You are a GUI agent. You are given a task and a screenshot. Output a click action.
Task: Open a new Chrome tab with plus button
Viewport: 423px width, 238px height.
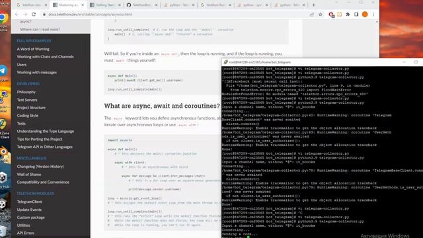(x=313, y=5)
